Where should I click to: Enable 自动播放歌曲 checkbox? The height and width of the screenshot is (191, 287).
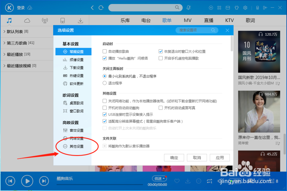click(104, 51)
